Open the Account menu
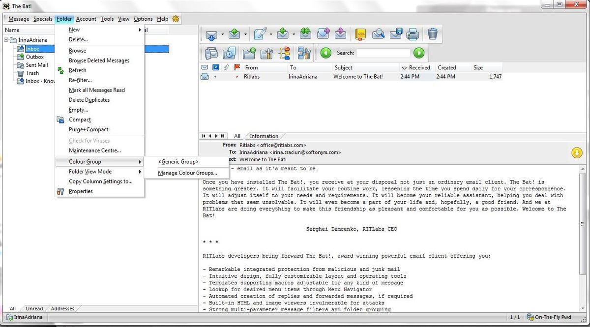The image size is (590, 327). (x=86, y=19)
